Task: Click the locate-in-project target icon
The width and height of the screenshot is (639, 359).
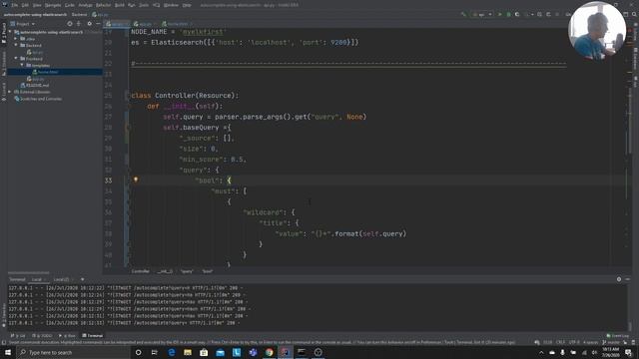Action: tap(70, 24)
